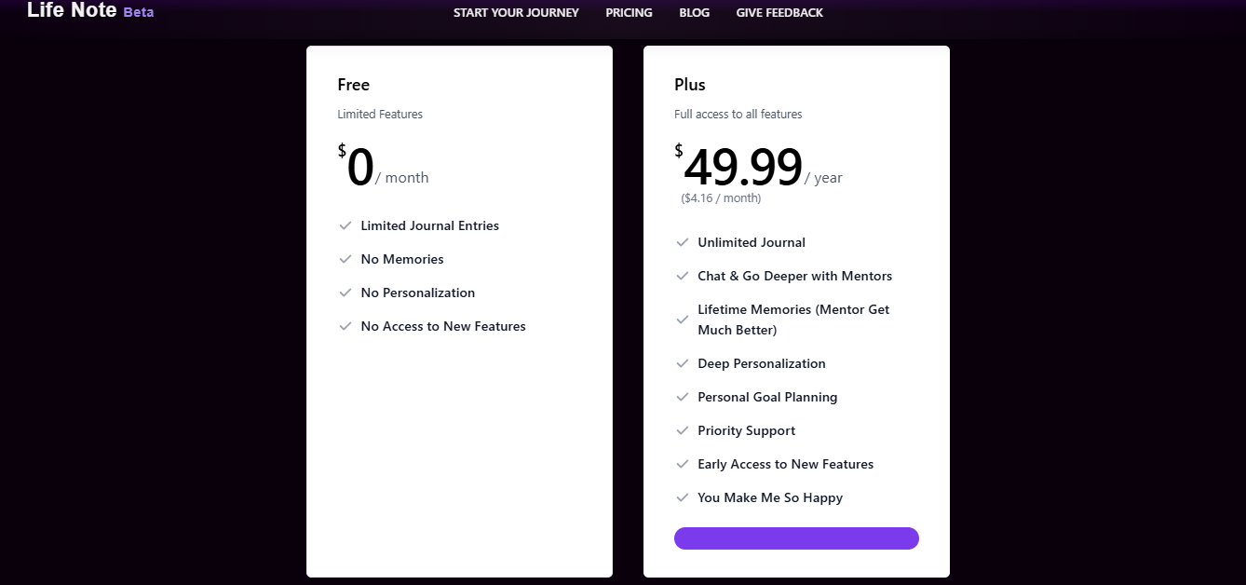The height and width of the screenshot is (585, 1246).
Task: Click checkmark next to No Access to New Features
Action: pyautogui.click(x=345, y=326)
